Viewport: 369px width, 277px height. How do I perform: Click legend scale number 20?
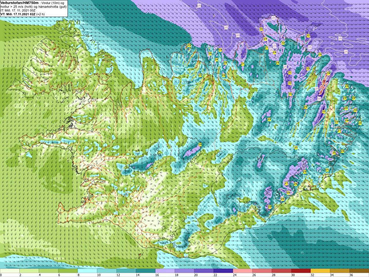point(196,275)
